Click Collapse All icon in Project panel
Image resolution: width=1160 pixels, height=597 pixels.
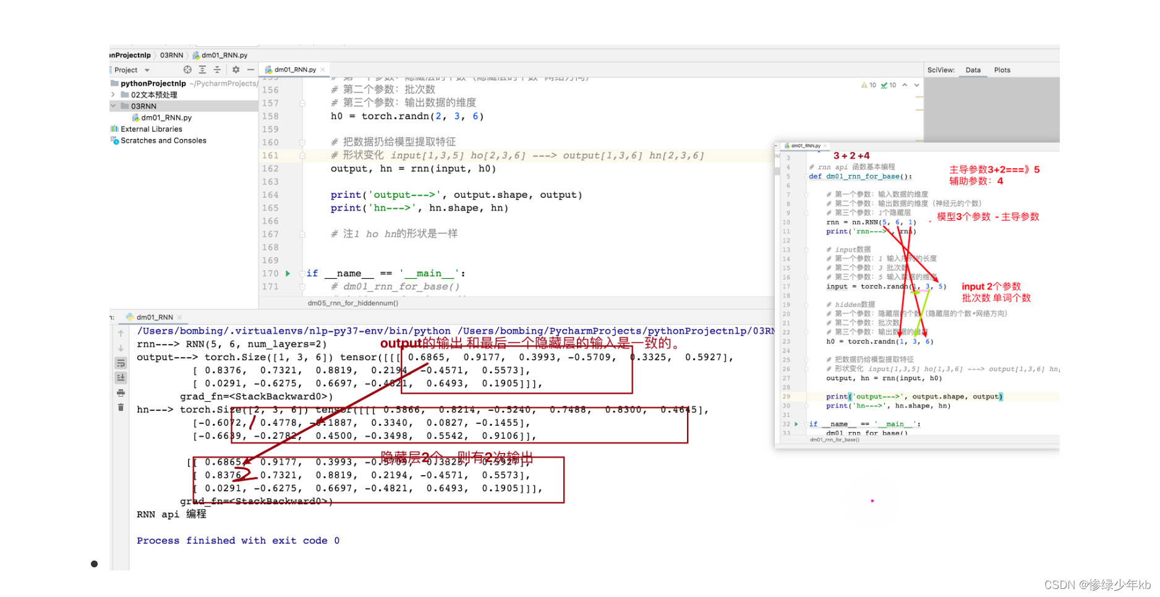coord(217,70)
